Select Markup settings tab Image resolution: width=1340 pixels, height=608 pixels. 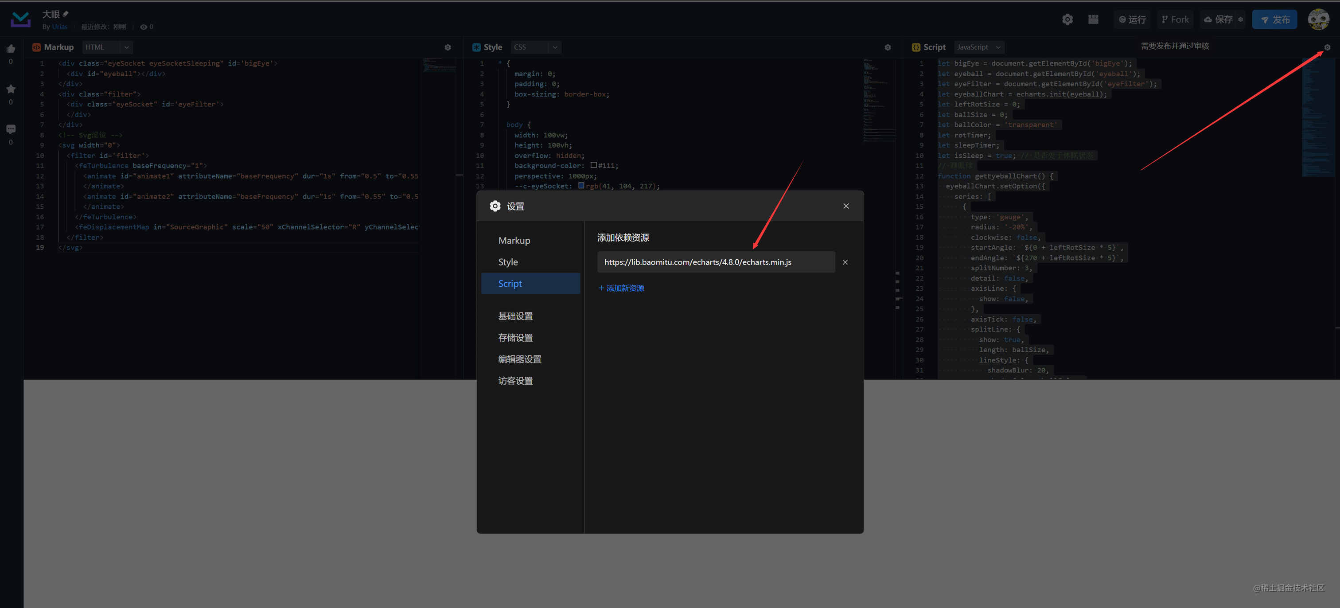[x=530, y=240]
